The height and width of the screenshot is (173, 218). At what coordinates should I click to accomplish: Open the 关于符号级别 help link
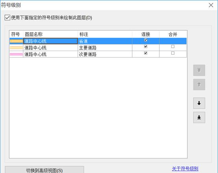[185, 169]
